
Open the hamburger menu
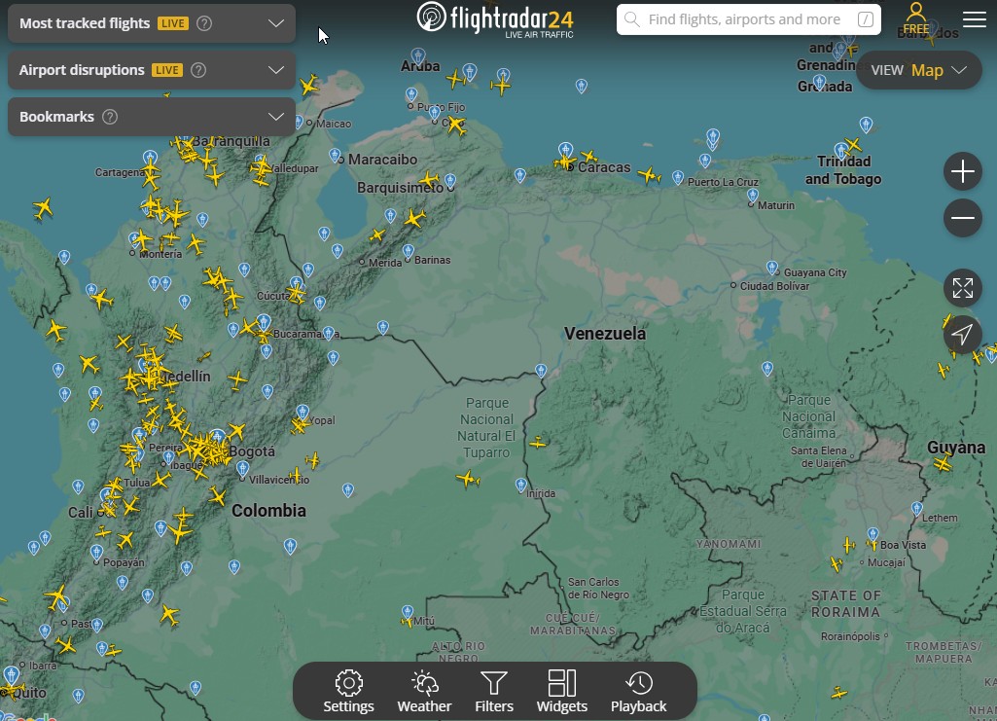click(x=973, y=18)
